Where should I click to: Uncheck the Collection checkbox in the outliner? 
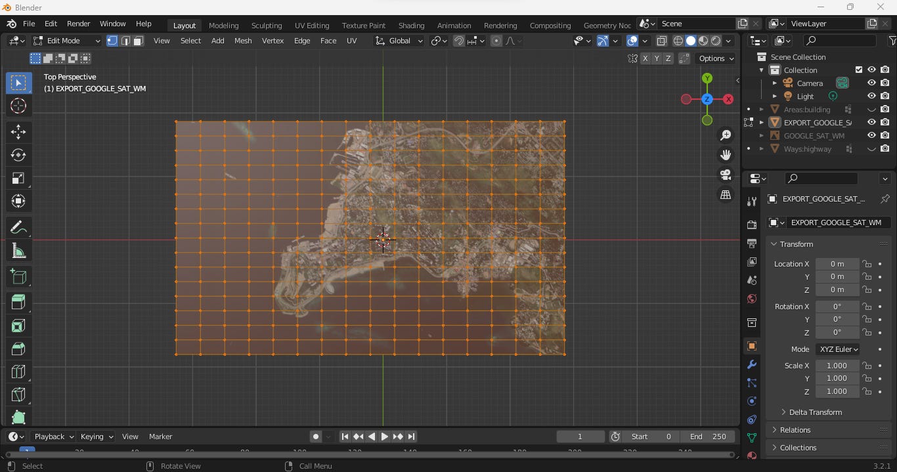coord(858,70)
